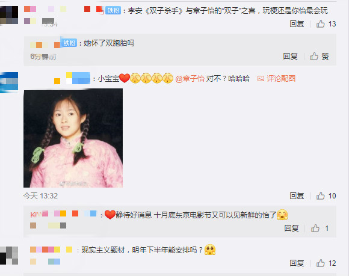Open the blue avatar of 小宝宝 commenter
This screenshot has height=276, width=349.
(x=9, y=82)
